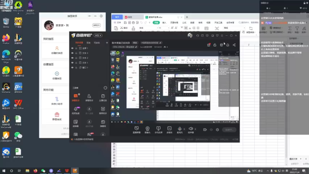Select the 公式 ribbon tab in WPS
This screenshot has width=309, height=174.
click(184, 23)
